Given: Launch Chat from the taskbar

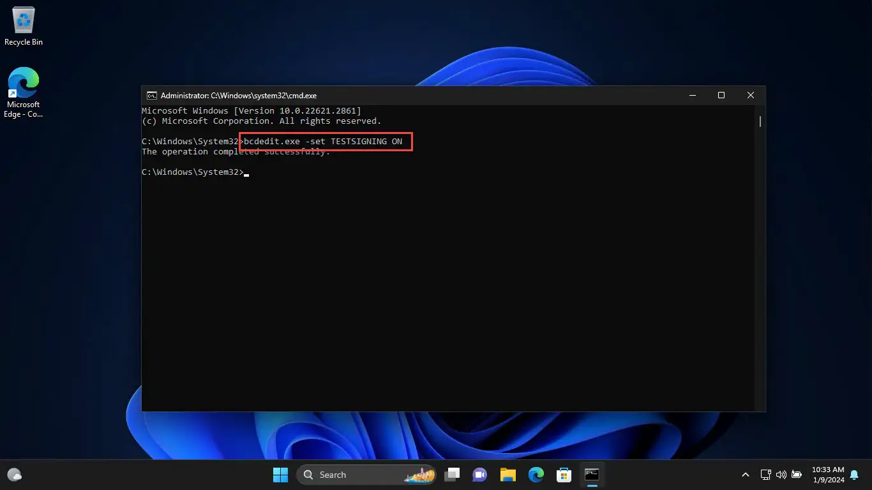Looking at the screenshot, I should [479, 475].
